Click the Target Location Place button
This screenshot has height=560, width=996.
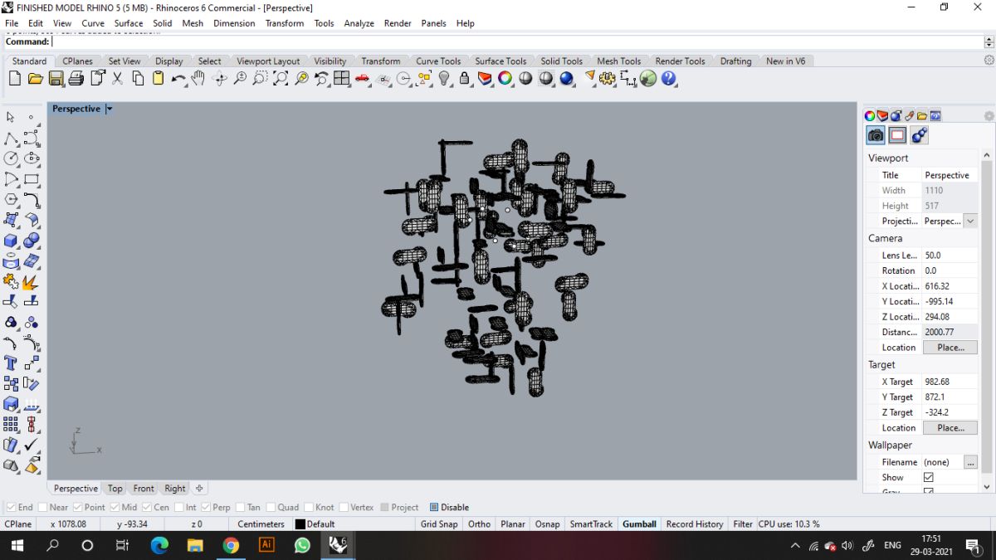(x=950, y=428)
